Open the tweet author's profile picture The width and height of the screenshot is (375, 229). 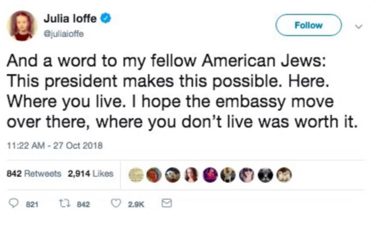pos(22,26)
